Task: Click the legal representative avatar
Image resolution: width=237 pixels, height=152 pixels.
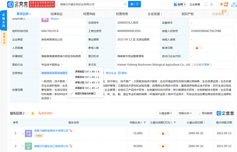Action: pos(45,20)
